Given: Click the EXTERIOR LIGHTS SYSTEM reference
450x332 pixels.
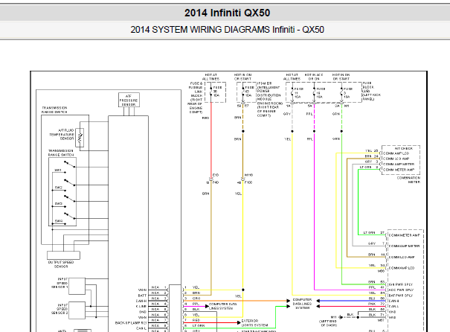Looking at the screenshot, I should click(x=254, y=323).
